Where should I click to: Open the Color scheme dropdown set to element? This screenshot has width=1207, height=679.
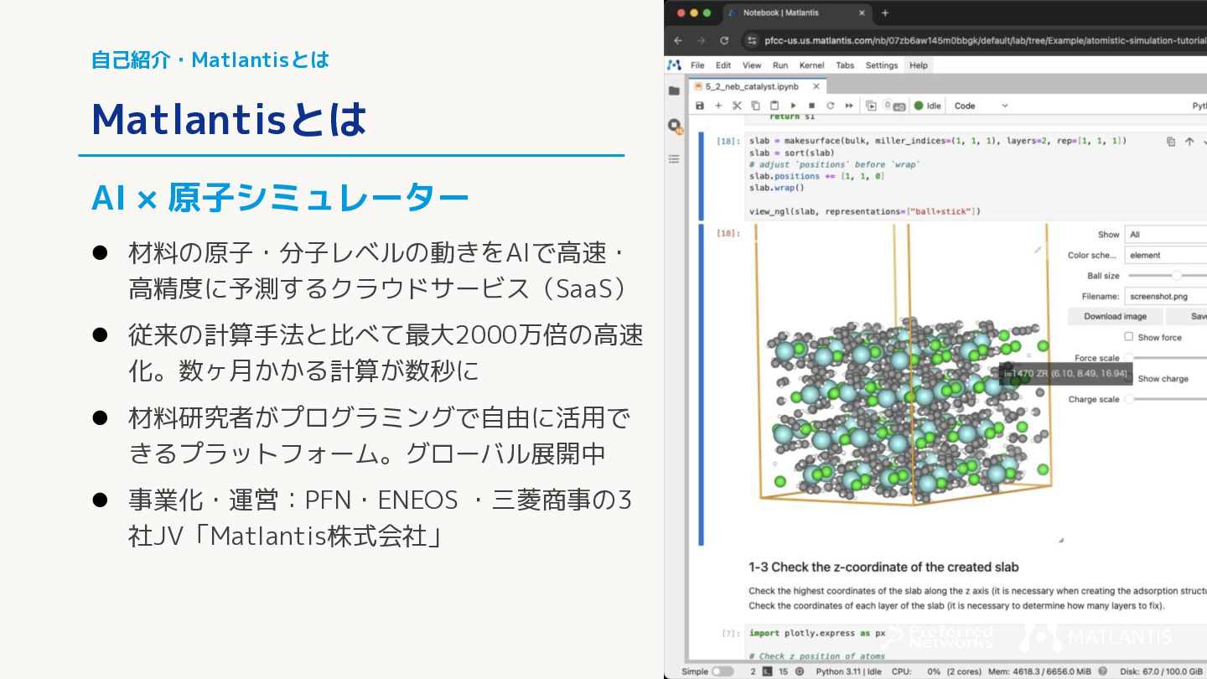[1166, 255]
